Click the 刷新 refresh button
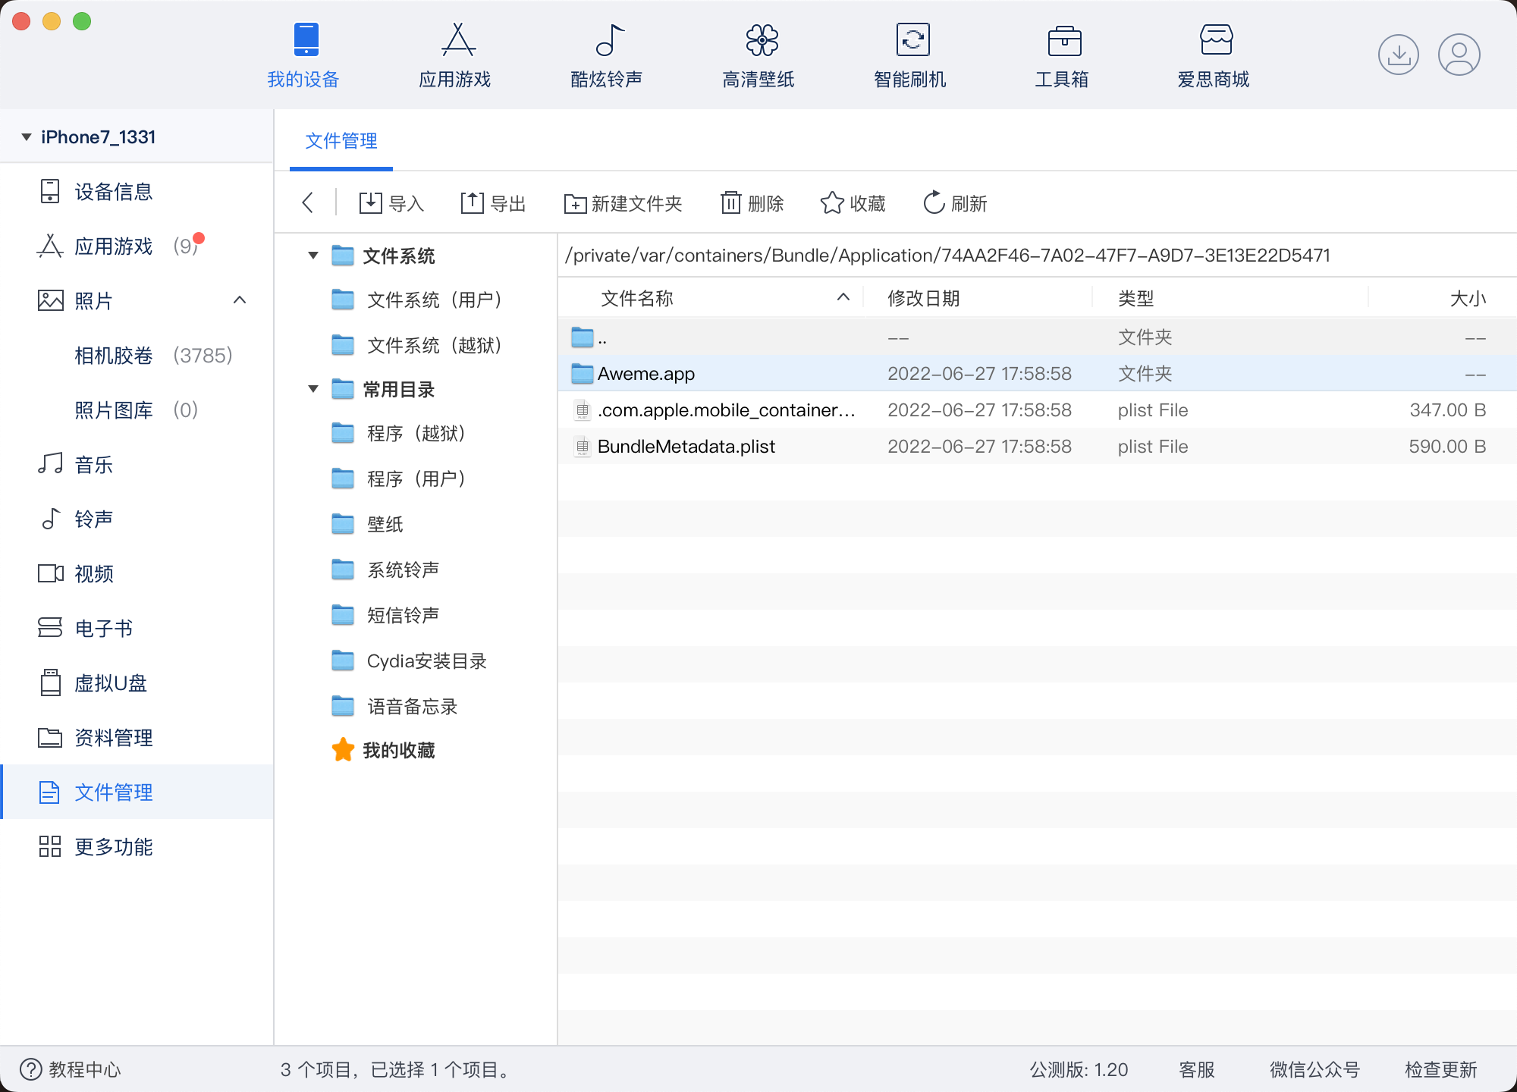Viewport: 1517px width, 1092px height. [x=955, y=203]
